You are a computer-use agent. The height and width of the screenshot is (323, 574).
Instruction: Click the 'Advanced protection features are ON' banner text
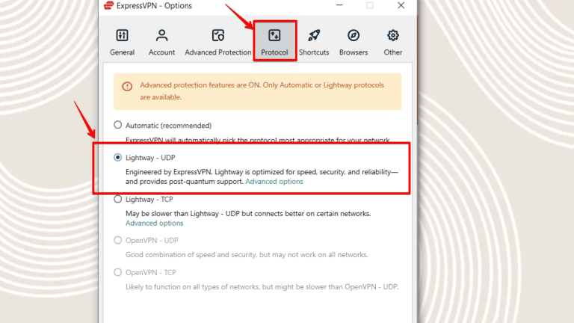pos(262,90)
